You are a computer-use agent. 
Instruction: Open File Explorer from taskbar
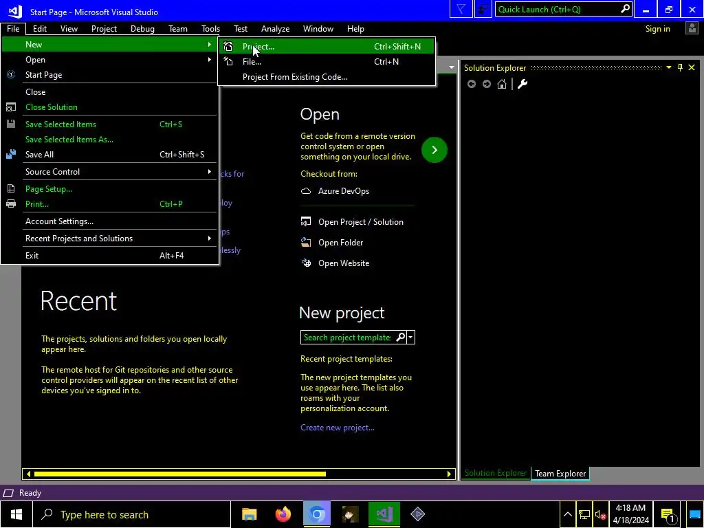[x=249, y=514]
